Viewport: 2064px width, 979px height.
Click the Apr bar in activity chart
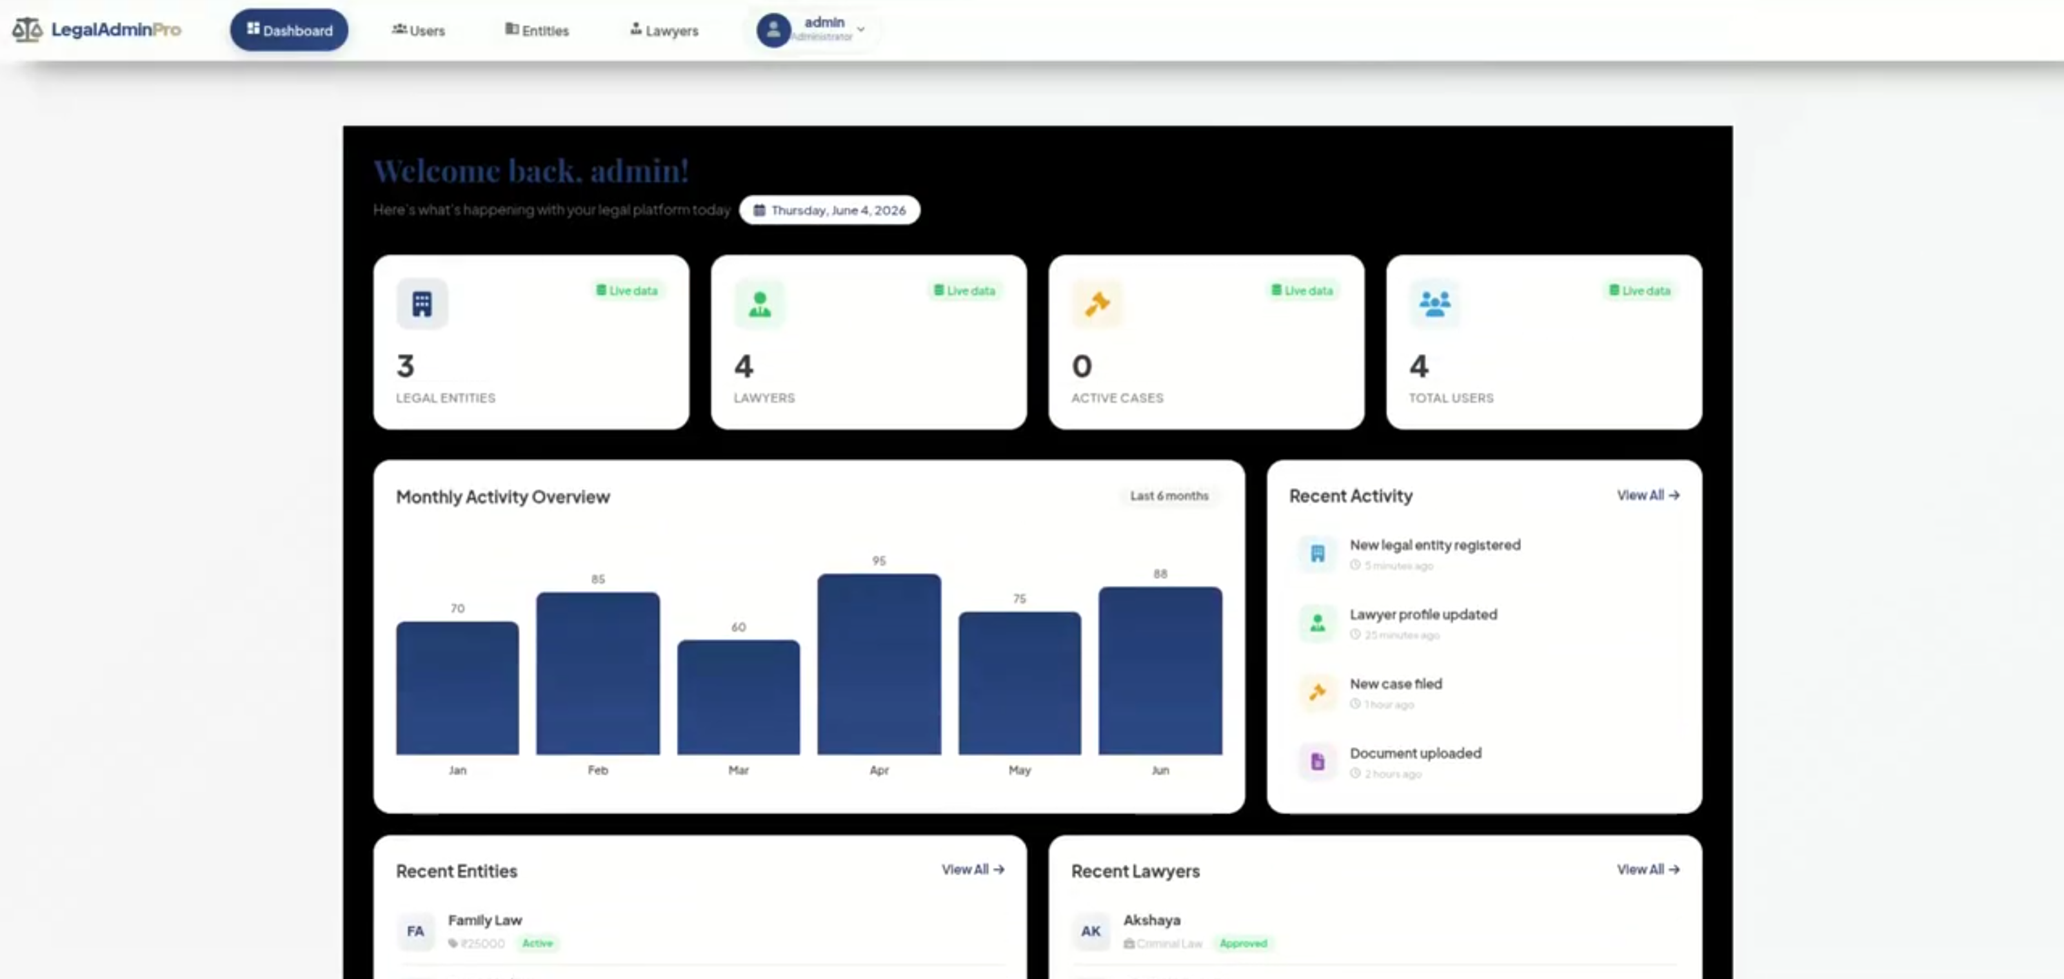tap(879, 664)
